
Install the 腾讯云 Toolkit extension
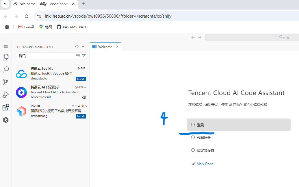(x=81, y=79)
